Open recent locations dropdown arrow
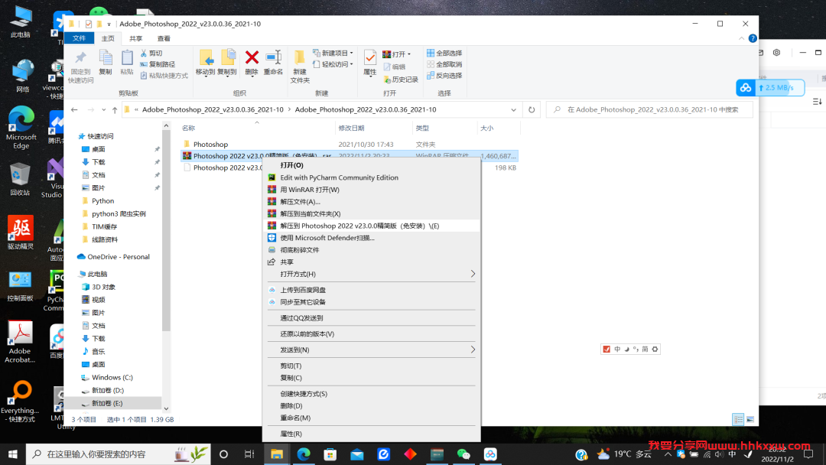The height and width of the screenshot is (465, 826). [103, 109]
